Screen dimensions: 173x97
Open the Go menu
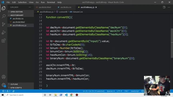pyautogui.click(x=37, y=2)
